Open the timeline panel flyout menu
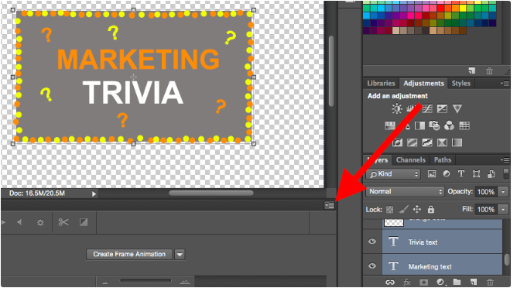 tap(330, 205)
